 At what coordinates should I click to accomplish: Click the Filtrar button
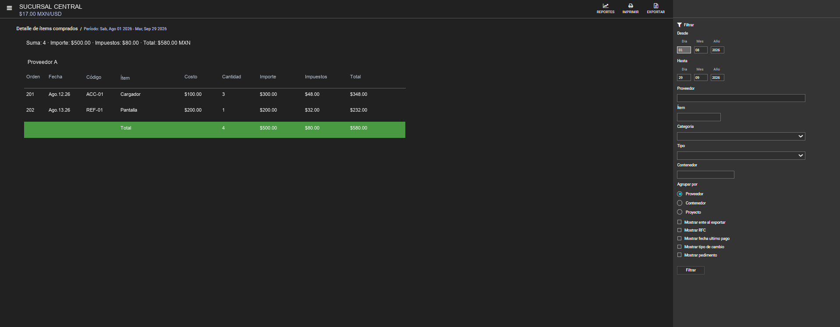tap(691, 270)
